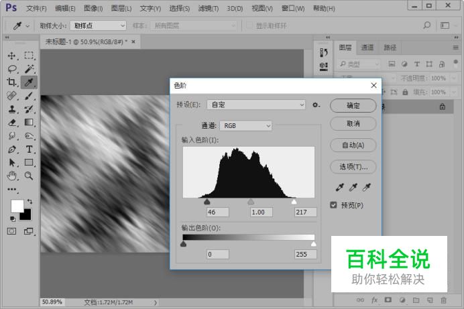Select the History Brush tool

(29, 109)
